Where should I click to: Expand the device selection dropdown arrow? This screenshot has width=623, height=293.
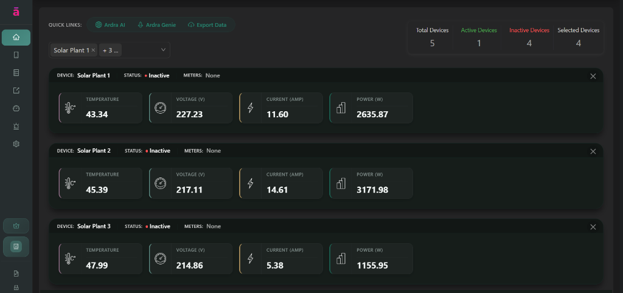(163, 50)
